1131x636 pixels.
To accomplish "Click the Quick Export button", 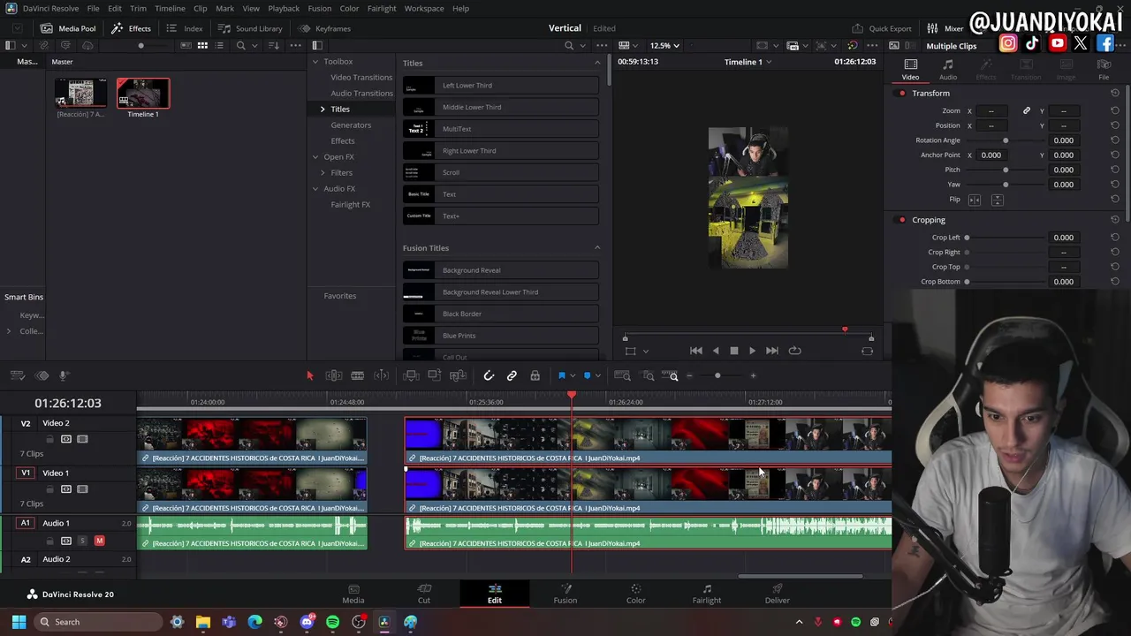I will (x=882, y=28).
